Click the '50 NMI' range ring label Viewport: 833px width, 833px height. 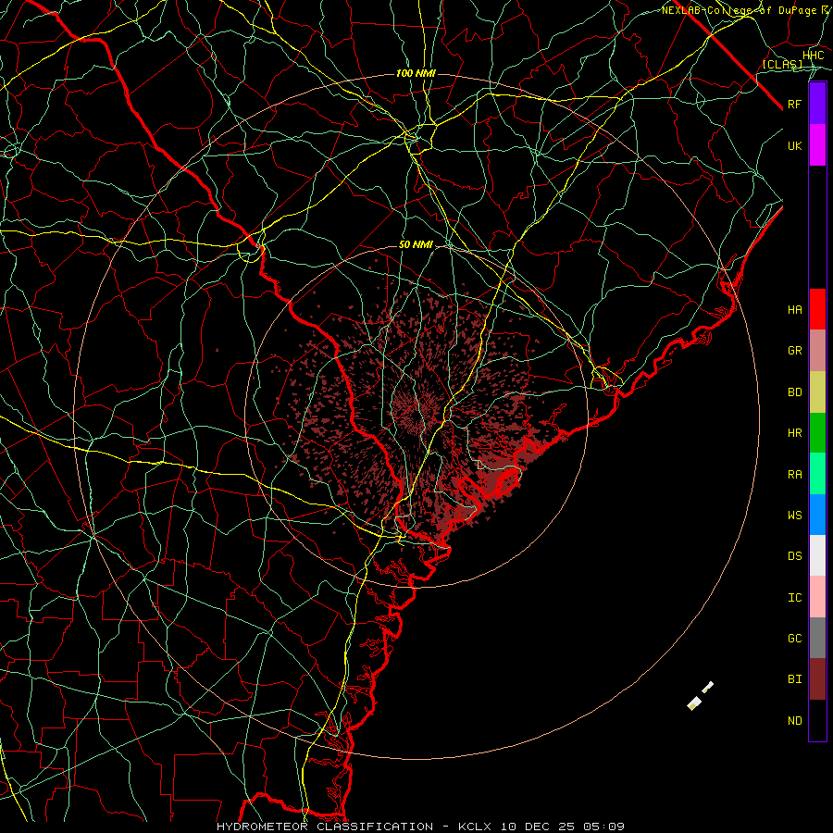(416, 244)
